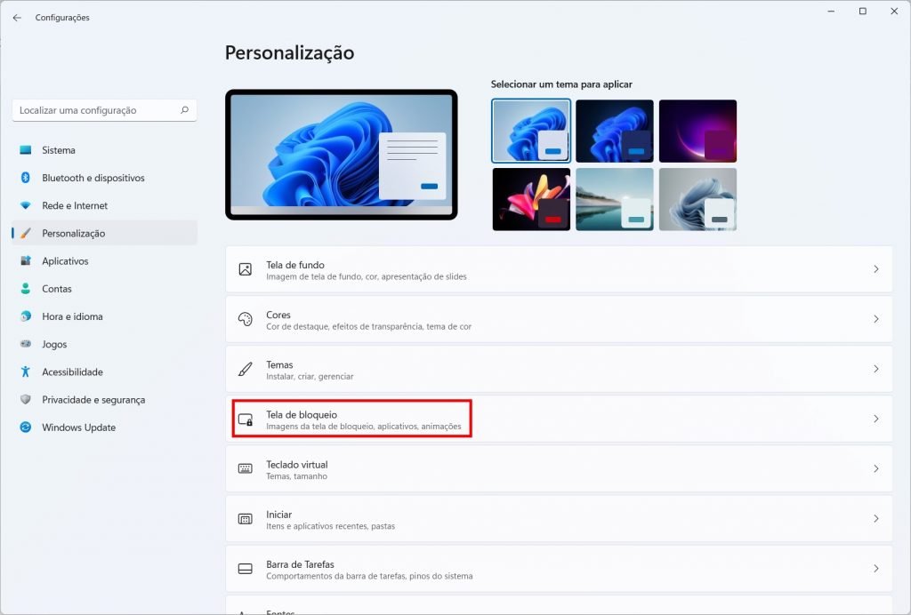Viewport: 911px width, 615px height.
Task: Open Cores settings row
Action: click(x=559, y=319)
